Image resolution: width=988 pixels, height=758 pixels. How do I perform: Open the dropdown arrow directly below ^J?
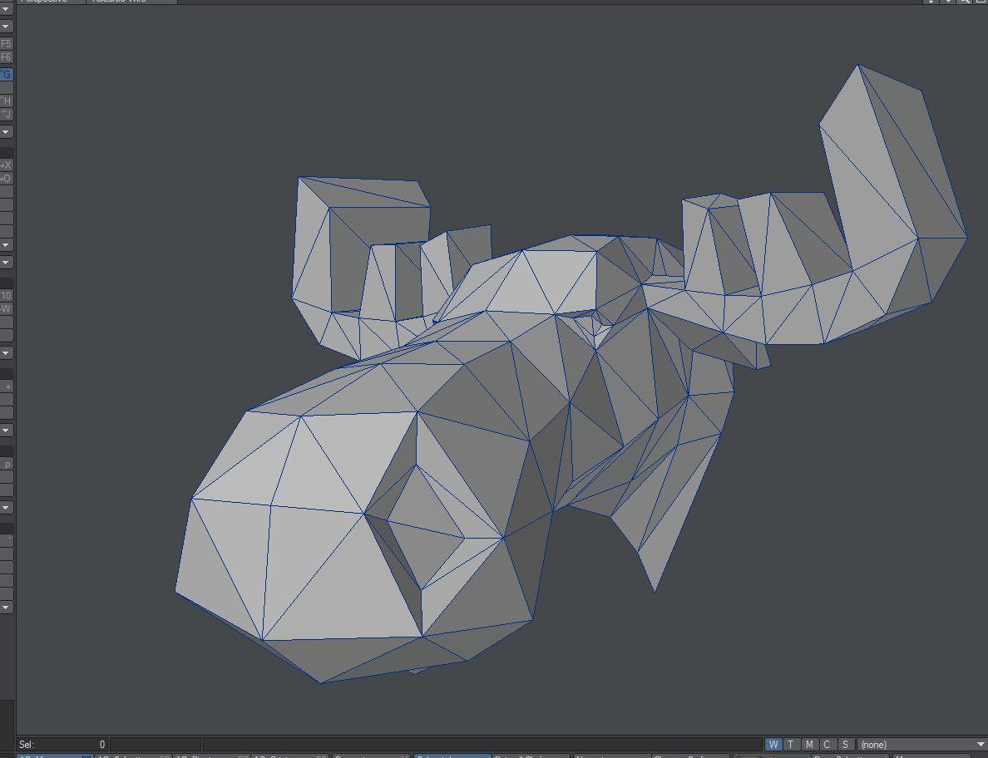[6, 131]
